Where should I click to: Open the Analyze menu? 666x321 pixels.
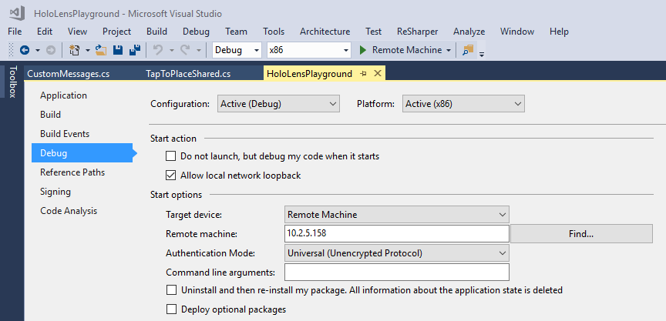[x=469, y=32]
